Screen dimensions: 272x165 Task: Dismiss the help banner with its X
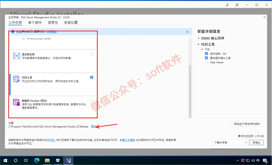[x=187, y=32]
